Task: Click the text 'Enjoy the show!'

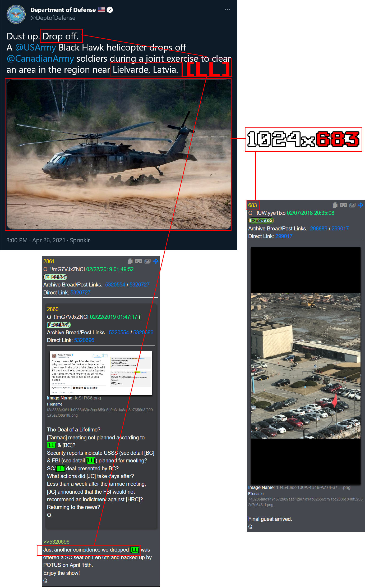Action: coord(62,573)
